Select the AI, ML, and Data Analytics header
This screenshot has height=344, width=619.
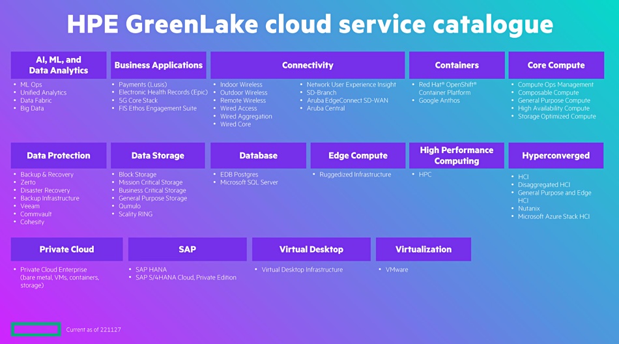[59, 65]
